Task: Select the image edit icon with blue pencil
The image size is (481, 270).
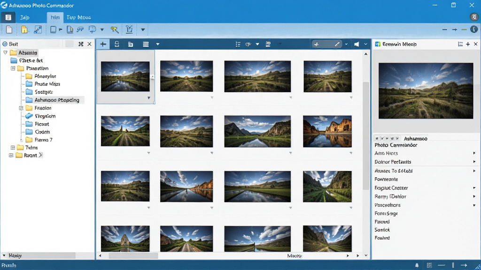Action: 38,30
